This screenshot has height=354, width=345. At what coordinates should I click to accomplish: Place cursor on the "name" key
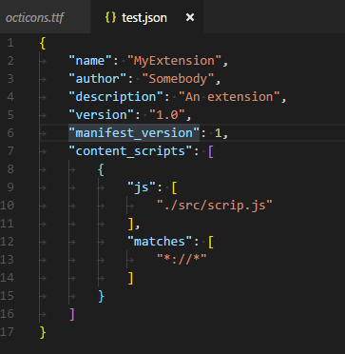pyautogui.click(x=90, y=61)
